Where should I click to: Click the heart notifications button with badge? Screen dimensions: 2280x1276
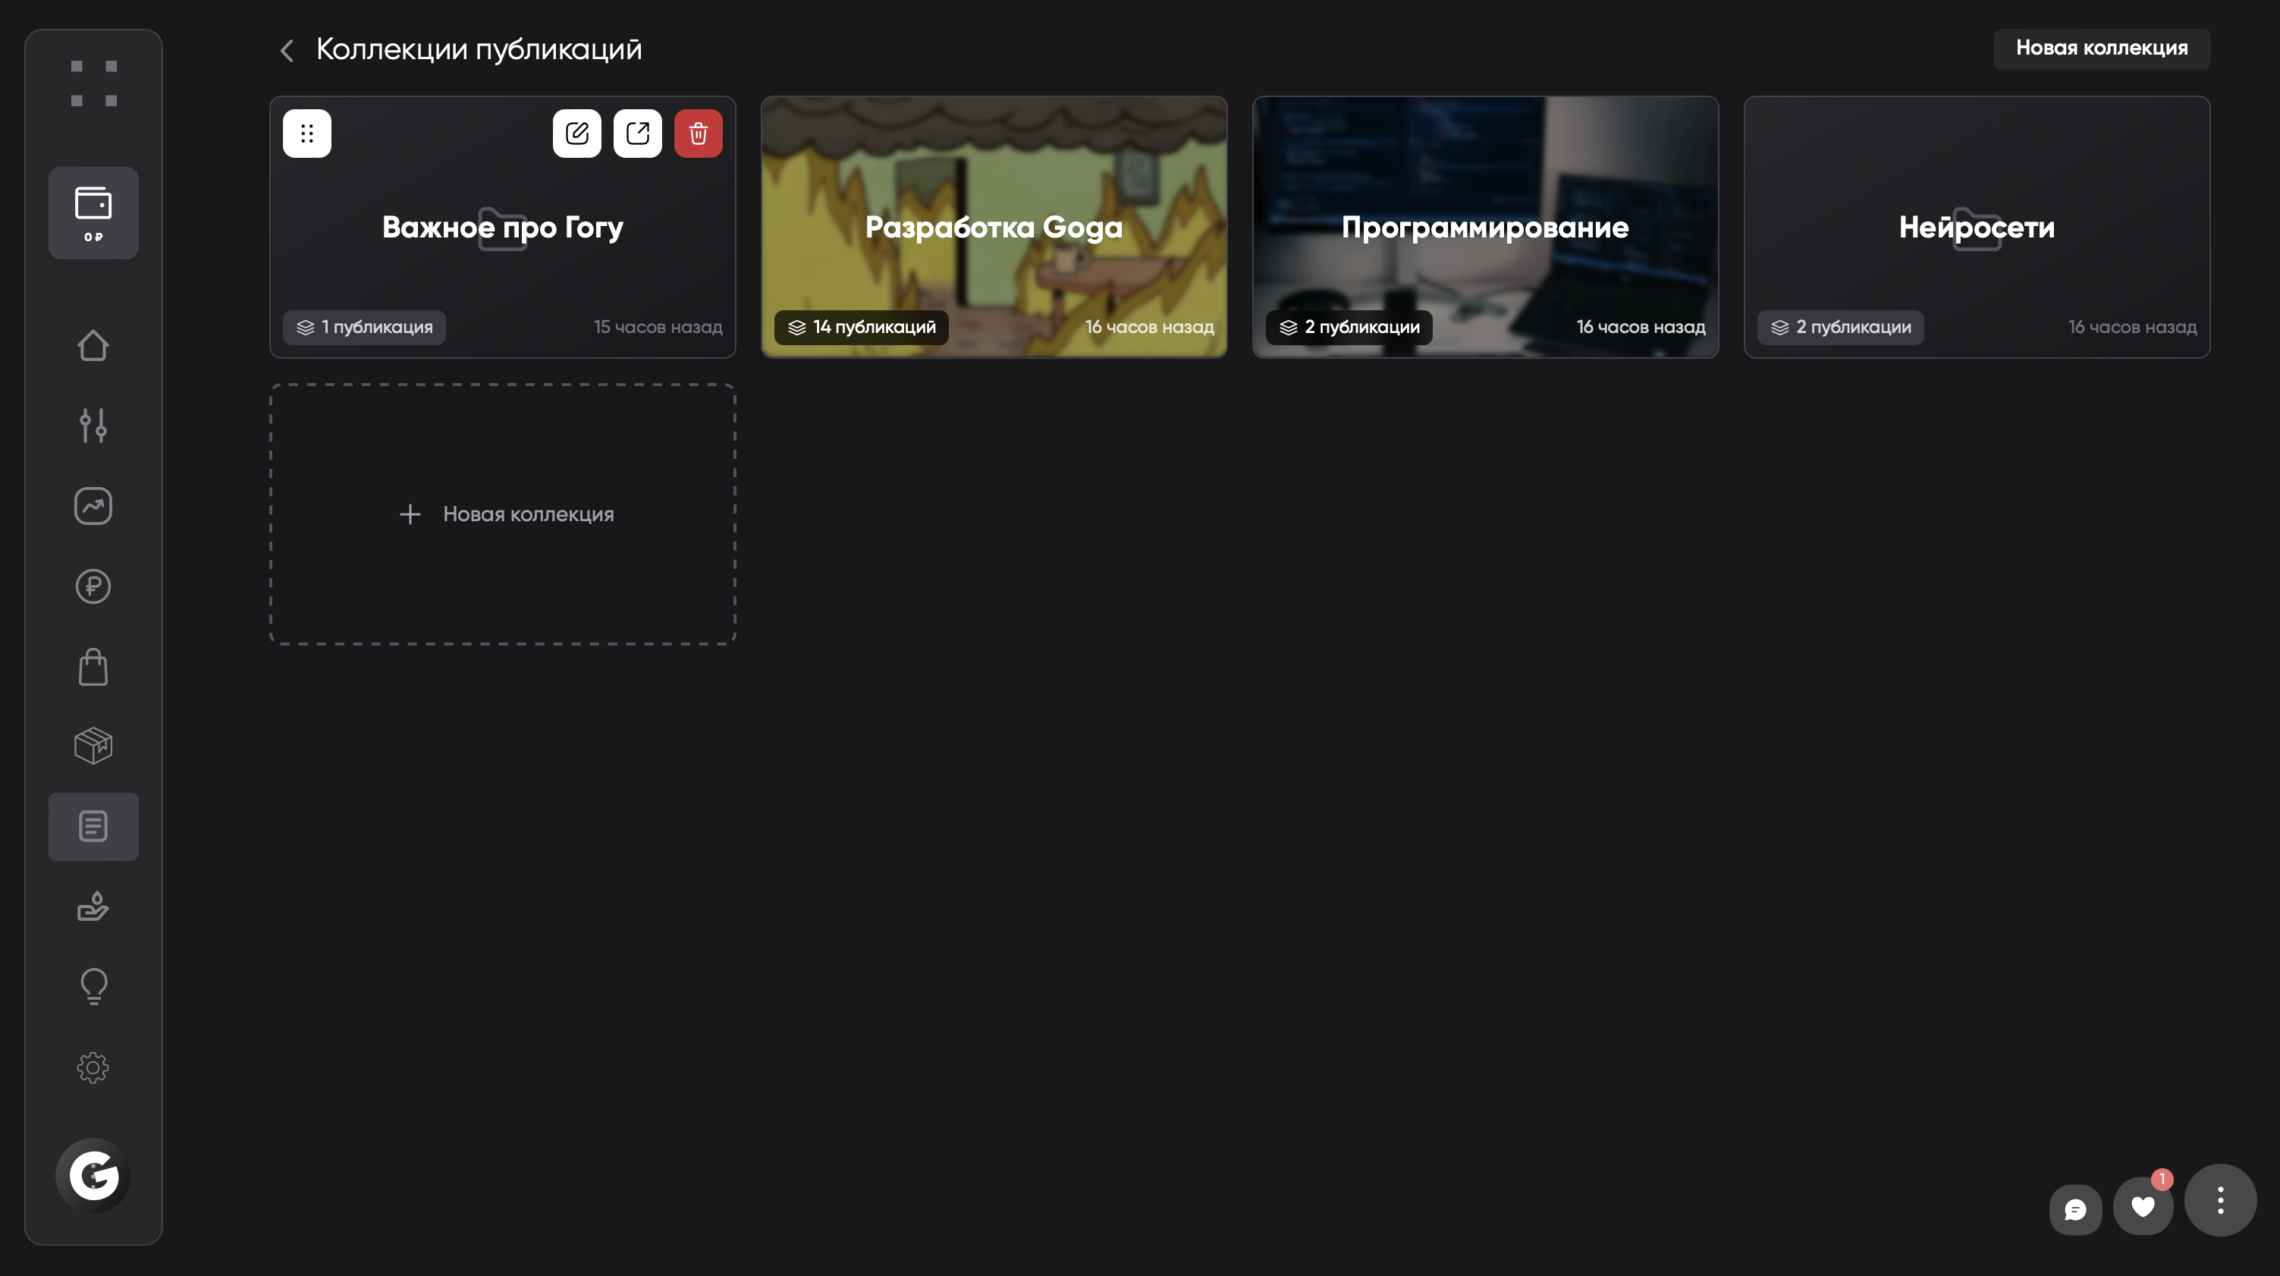[x=2142, y=1207]
